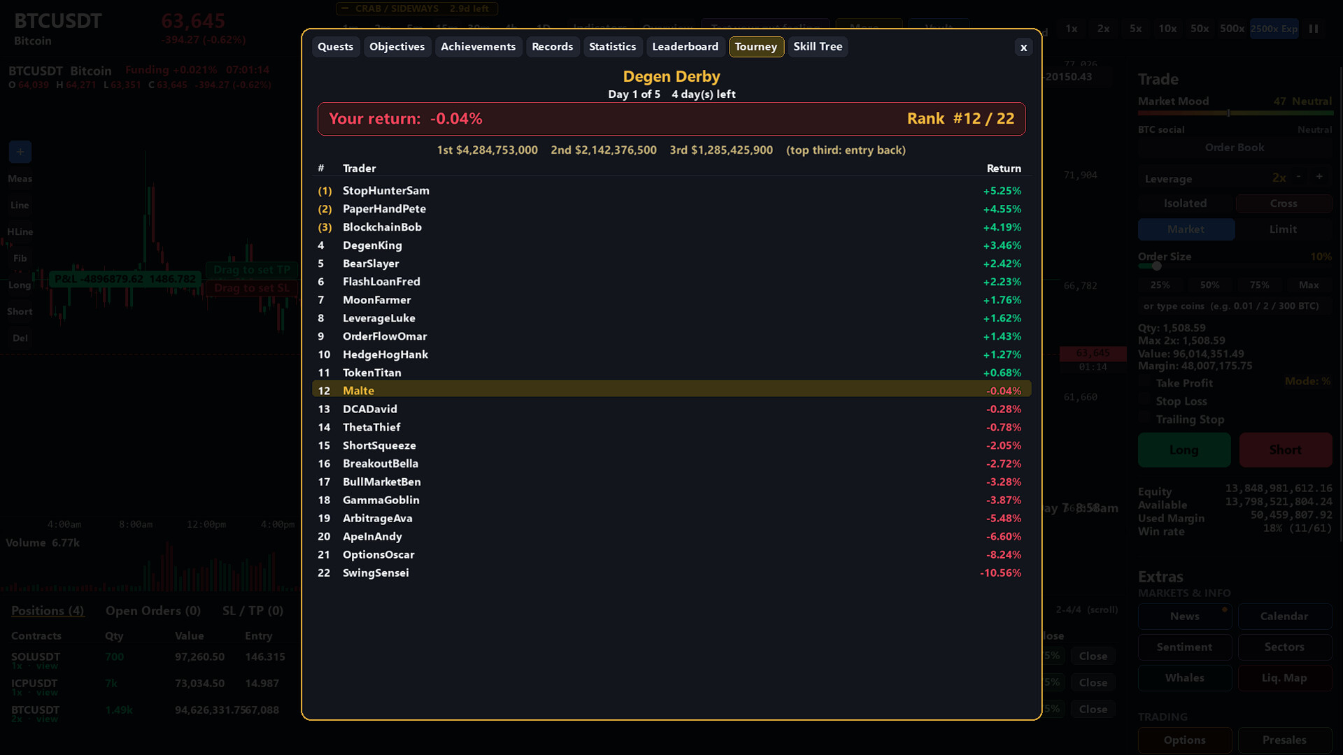Screen dimensions: 1343x755
Task: Set simulation speed to 2x
Action: [x=1104, y=29]
